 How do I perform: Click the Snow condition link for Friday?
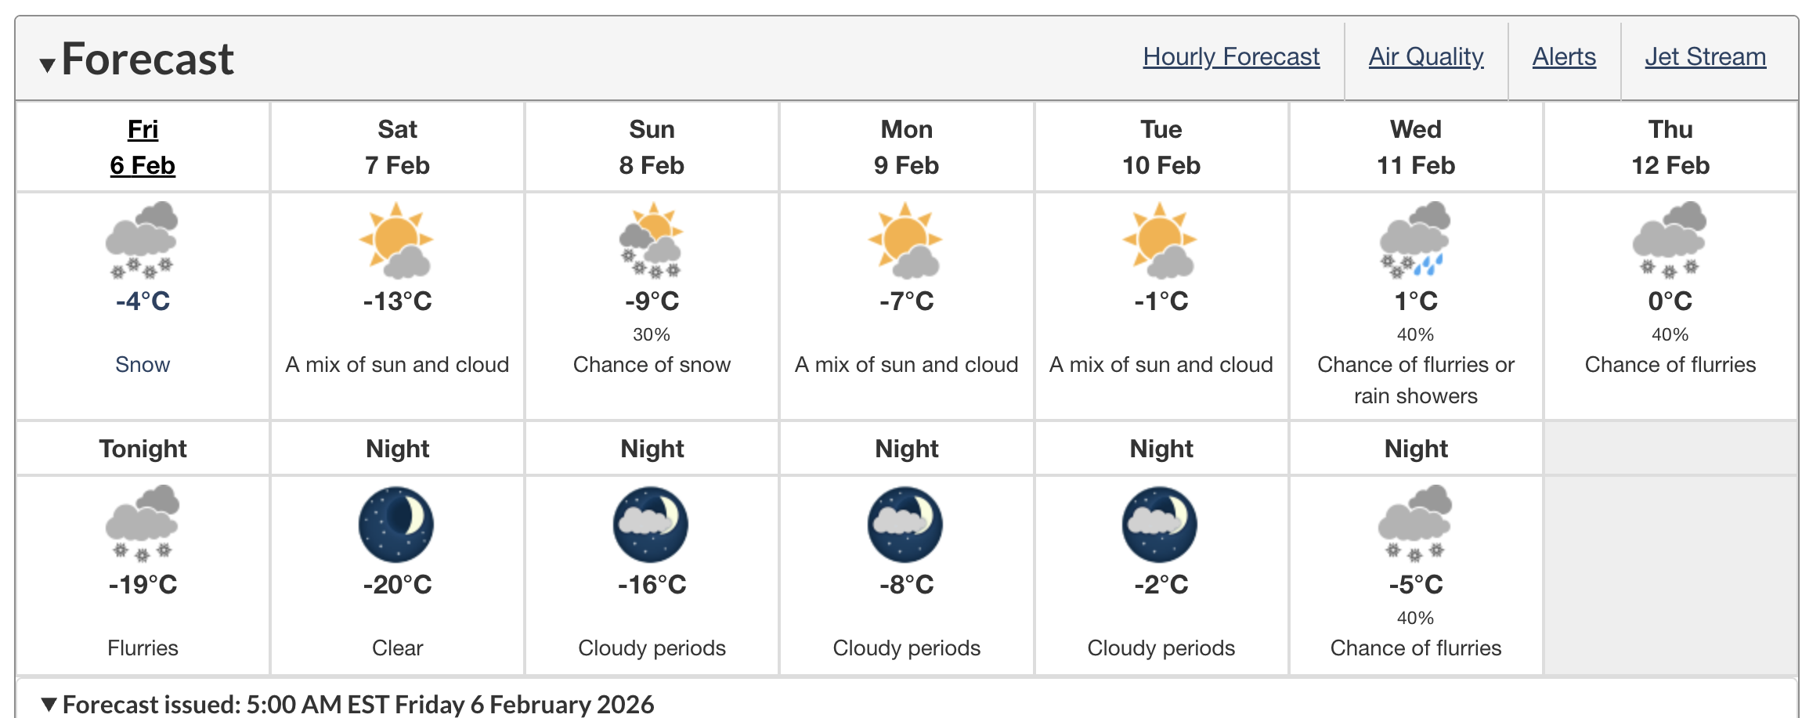143,365
